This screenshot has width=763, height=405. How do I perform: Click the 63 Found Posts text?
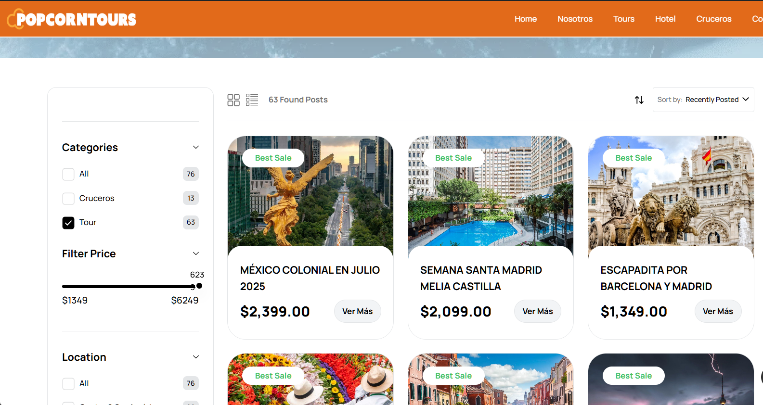click(298, 100)
